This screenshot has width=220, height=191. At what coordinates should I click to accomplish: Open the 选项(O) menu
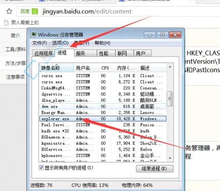click(x=60, y=43)
